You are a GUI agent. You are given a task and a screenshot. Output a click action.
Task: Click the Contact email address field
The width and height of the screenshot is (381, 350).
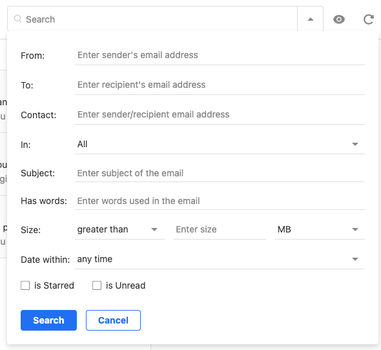pyautogui.click(x=220, y=115)
